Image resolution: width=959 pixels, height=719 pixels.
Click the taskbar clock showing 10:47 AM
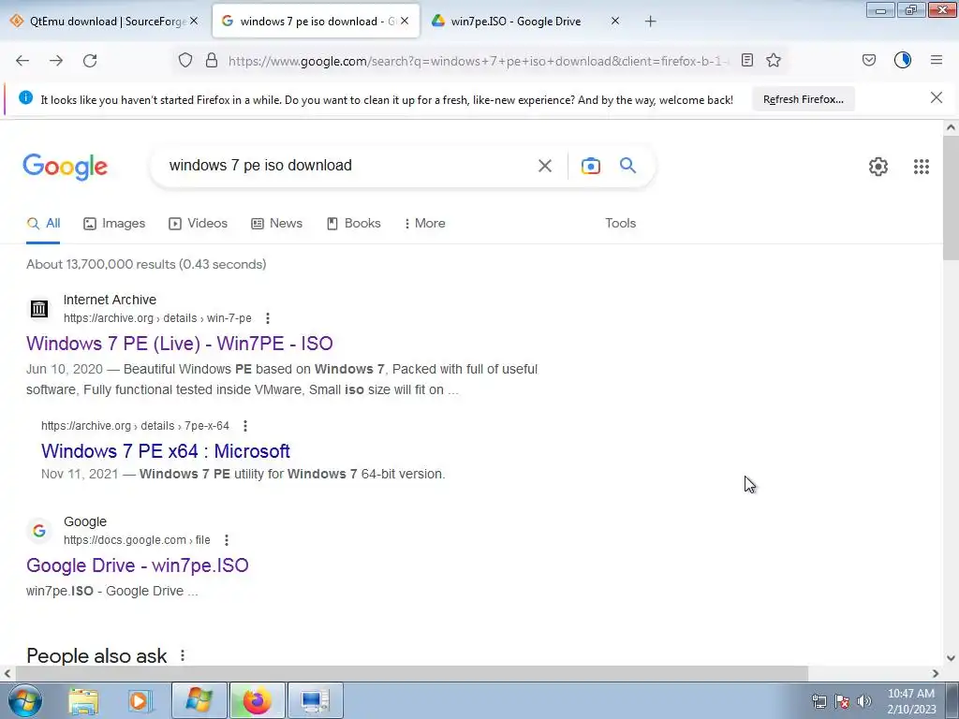pyautogui.click(x=911, y=700)
